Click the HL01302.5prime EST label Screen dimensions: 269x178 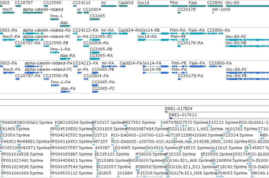point(241,129)
